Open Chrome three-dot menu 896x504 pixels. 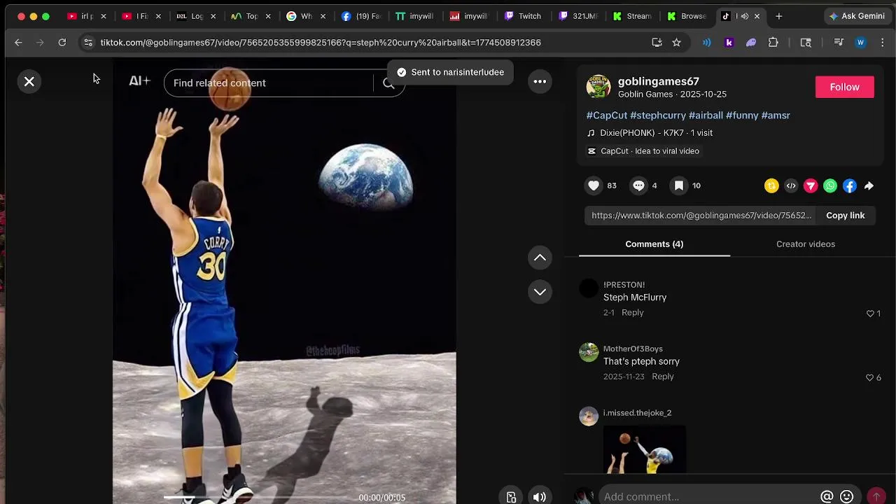click(882, 43)
